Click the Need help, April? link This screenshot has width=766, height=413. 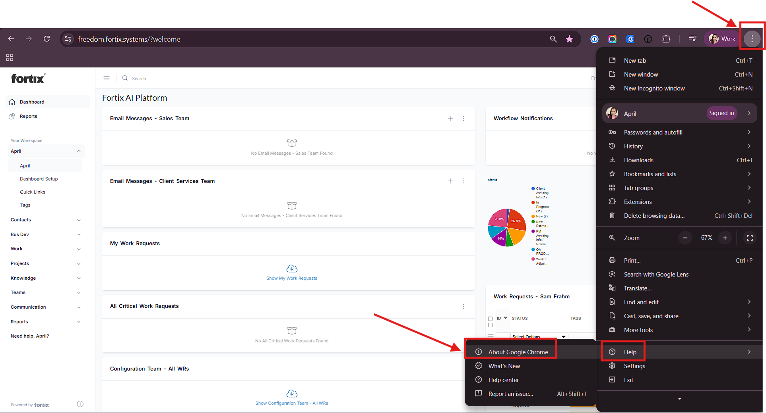point(30,336)
